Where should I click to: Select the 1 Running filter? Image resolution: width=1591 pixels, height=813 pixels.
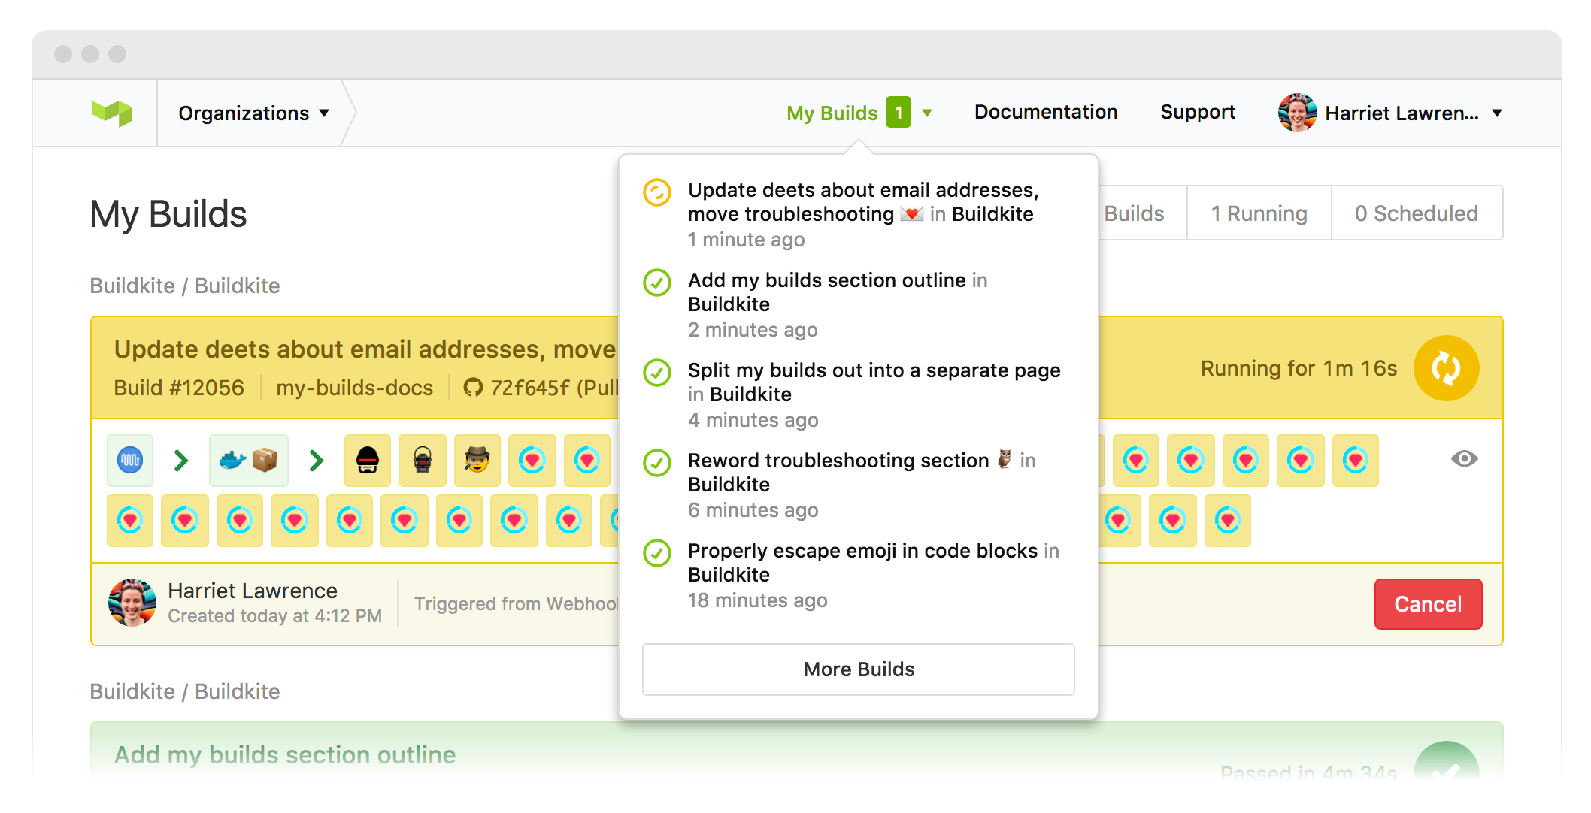1259,213
